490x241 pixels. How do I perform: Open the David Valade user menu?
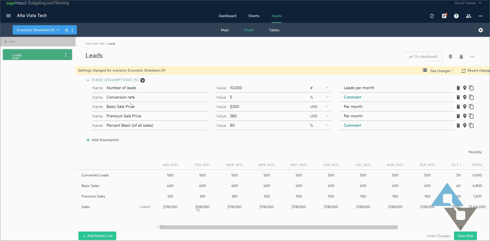pos(468,3)
